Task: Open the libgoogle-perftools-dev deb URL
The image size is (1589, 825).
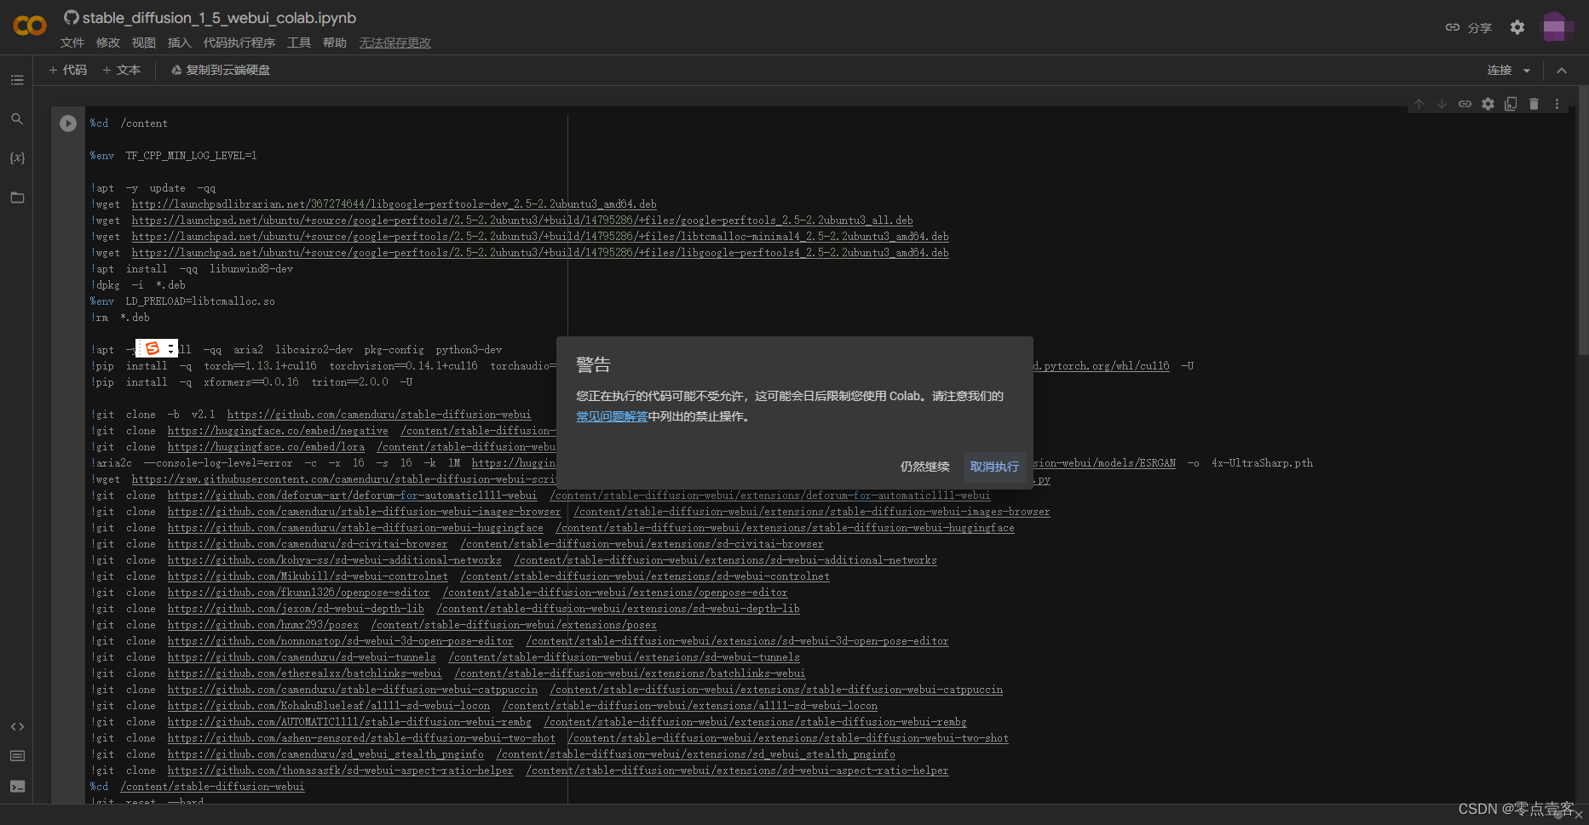Action: 394,204
